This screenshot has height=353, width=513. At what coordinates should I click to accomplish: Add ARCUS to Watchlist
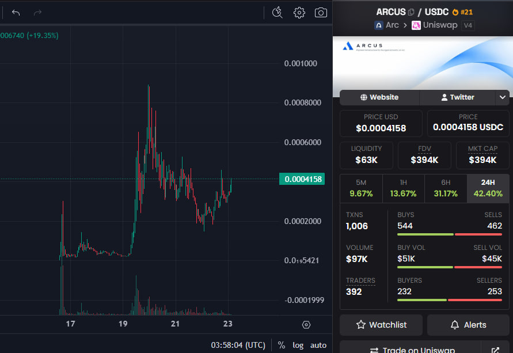pos(381,325)
